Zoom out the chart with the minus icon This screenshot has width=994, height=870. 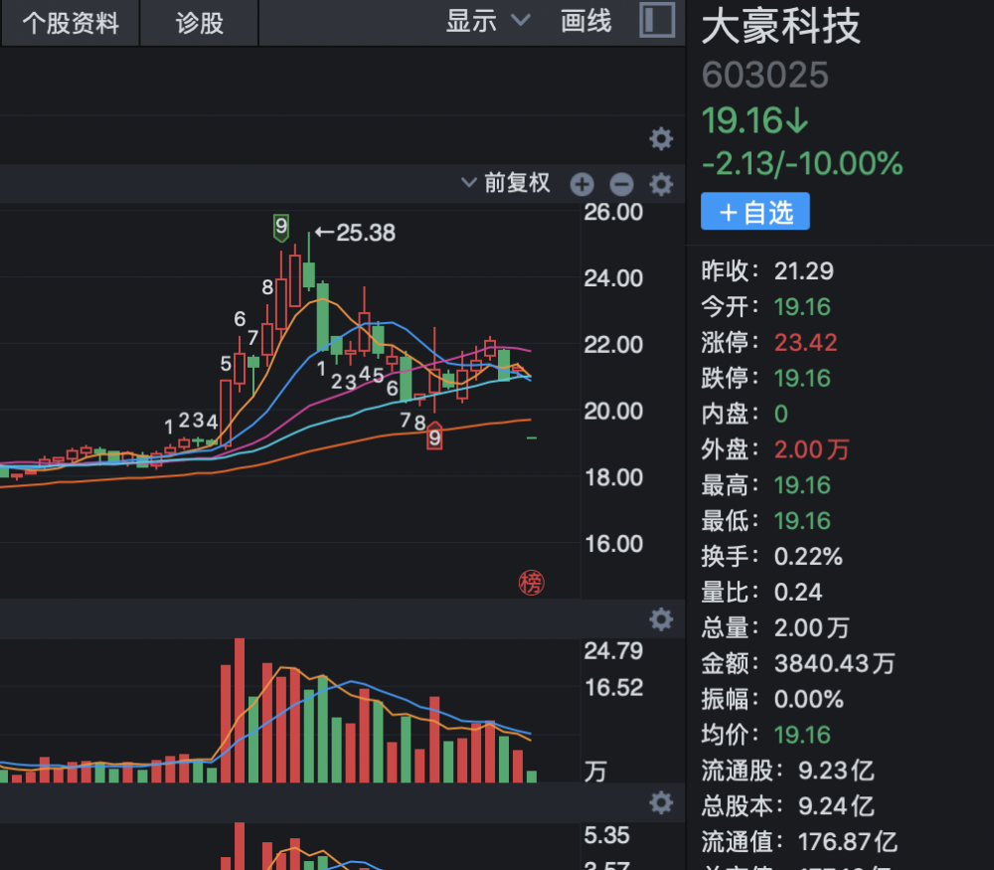[621, 184]
